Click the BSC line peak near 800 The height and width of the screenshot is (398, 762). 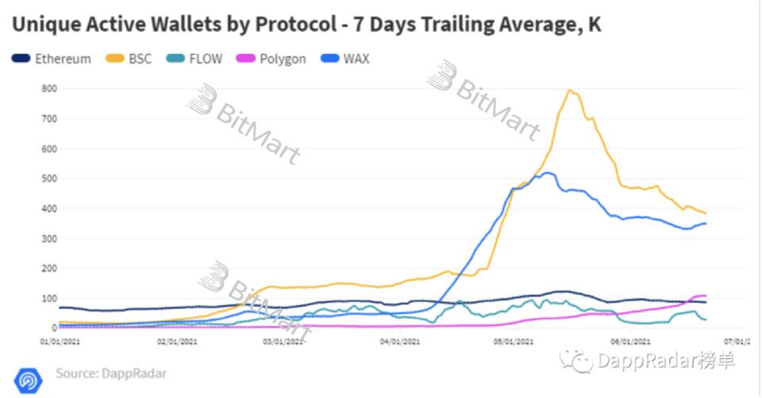click(x=570, y=90)
